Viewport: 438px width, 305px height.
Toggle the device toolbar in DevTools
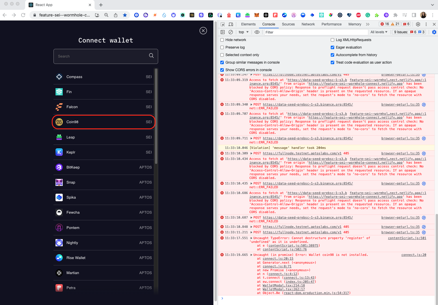point(230,24)
